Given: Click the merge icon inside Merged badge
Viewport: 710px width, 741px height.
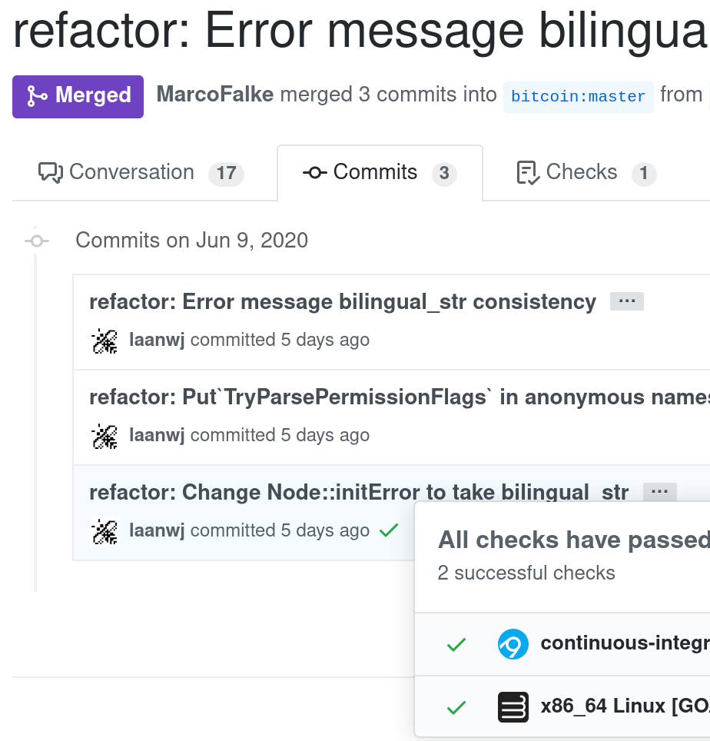Looking at the screenshot, I should click(x=37, y=96).
